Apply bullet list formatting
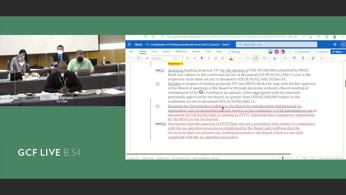This screenshot has width=346, height=195. 247,58
